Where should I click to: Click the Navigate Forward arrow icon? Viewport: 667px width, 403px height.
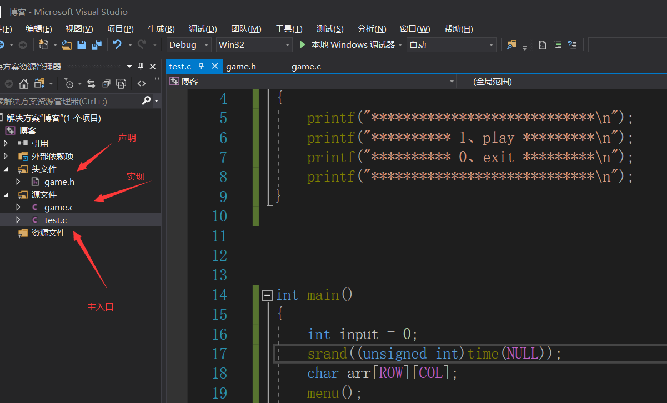[x=23, y=45]
